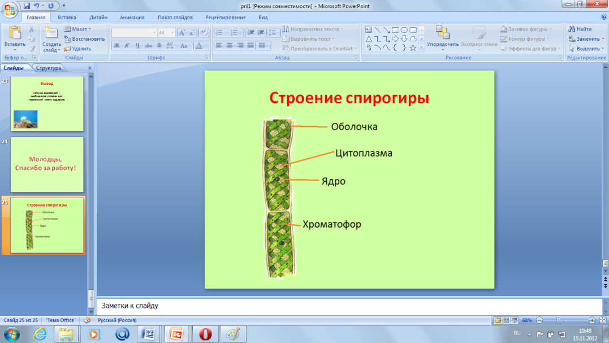Open the PowerPoint Help question mark
Screen dimensions: 609x343
pyautogui.click(x=604, y=18)
